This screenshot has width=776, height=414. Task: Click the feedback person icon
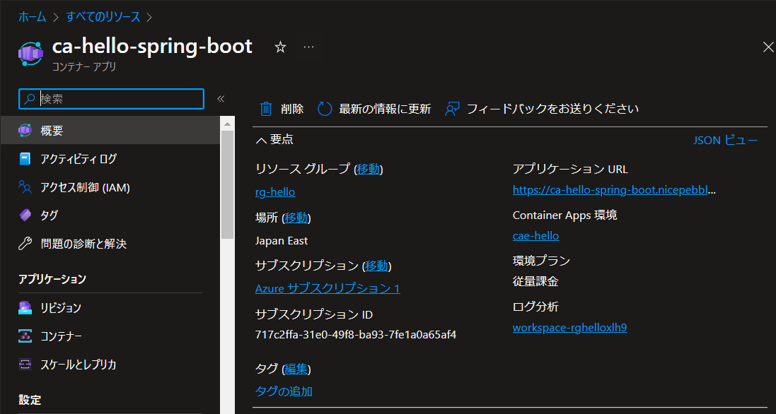click(x=452, y=109)
